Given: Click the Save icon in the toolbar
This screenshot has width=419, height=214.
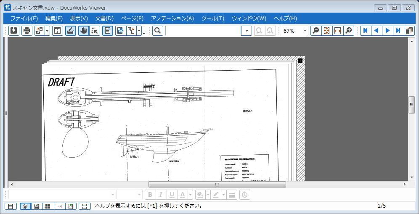Looking at the screenshot, I should [13, 31].
